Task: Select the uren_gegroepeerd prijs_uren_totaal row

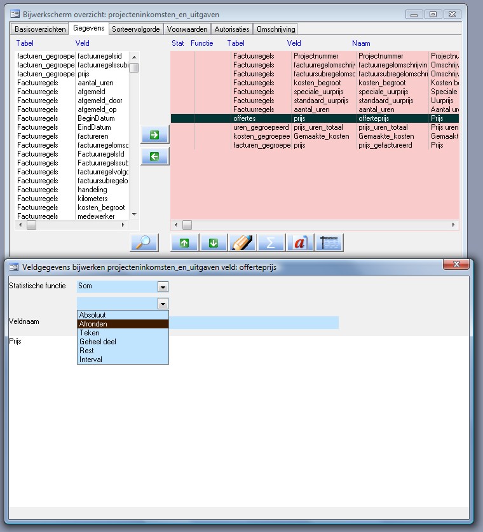Action: click(315, 127)
